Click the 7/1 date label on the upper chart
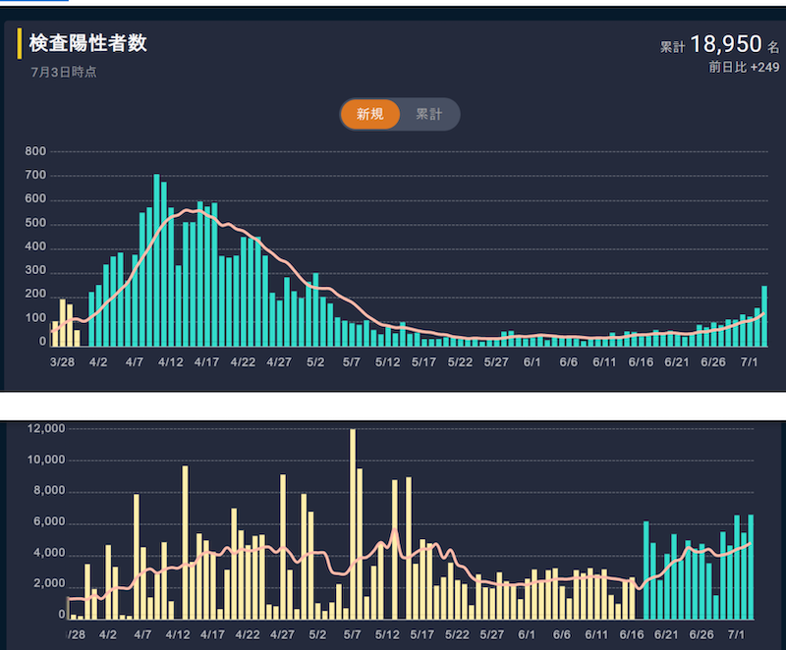 click(x=750, y=362)
